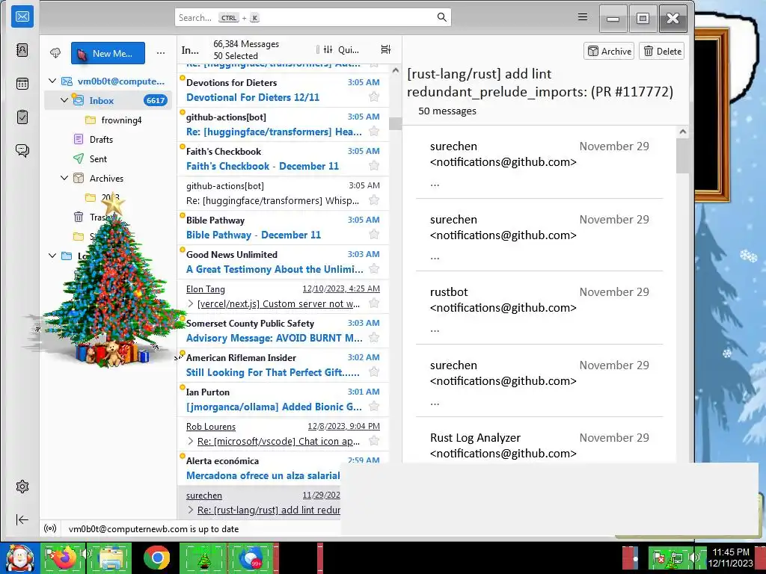Open the Archives folder
Viewport: 766px width, 574px height.
[106, 179]
